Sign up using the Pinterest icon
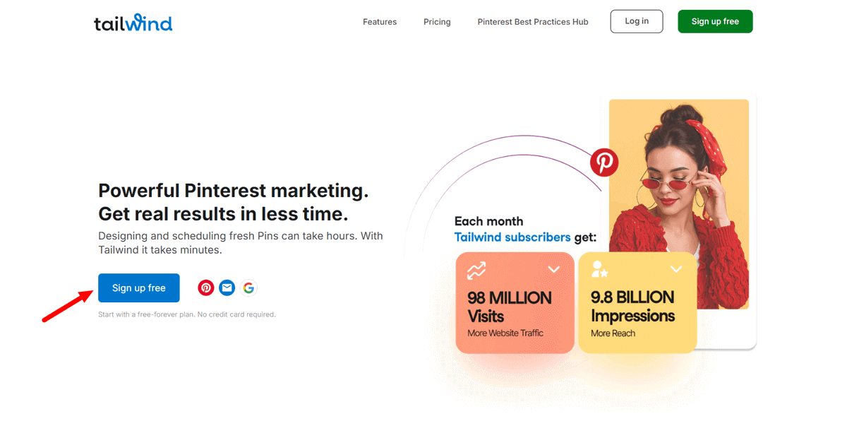Viewport: 847px width, 438px height. coord(205,288)
